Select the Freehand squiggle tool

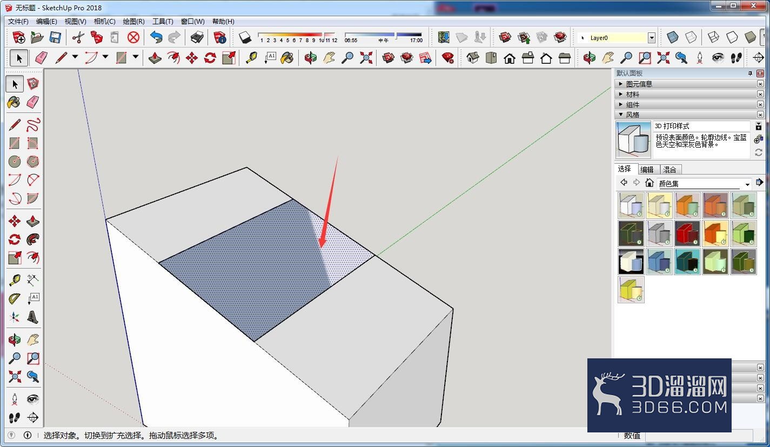click(x=33, y=125)
